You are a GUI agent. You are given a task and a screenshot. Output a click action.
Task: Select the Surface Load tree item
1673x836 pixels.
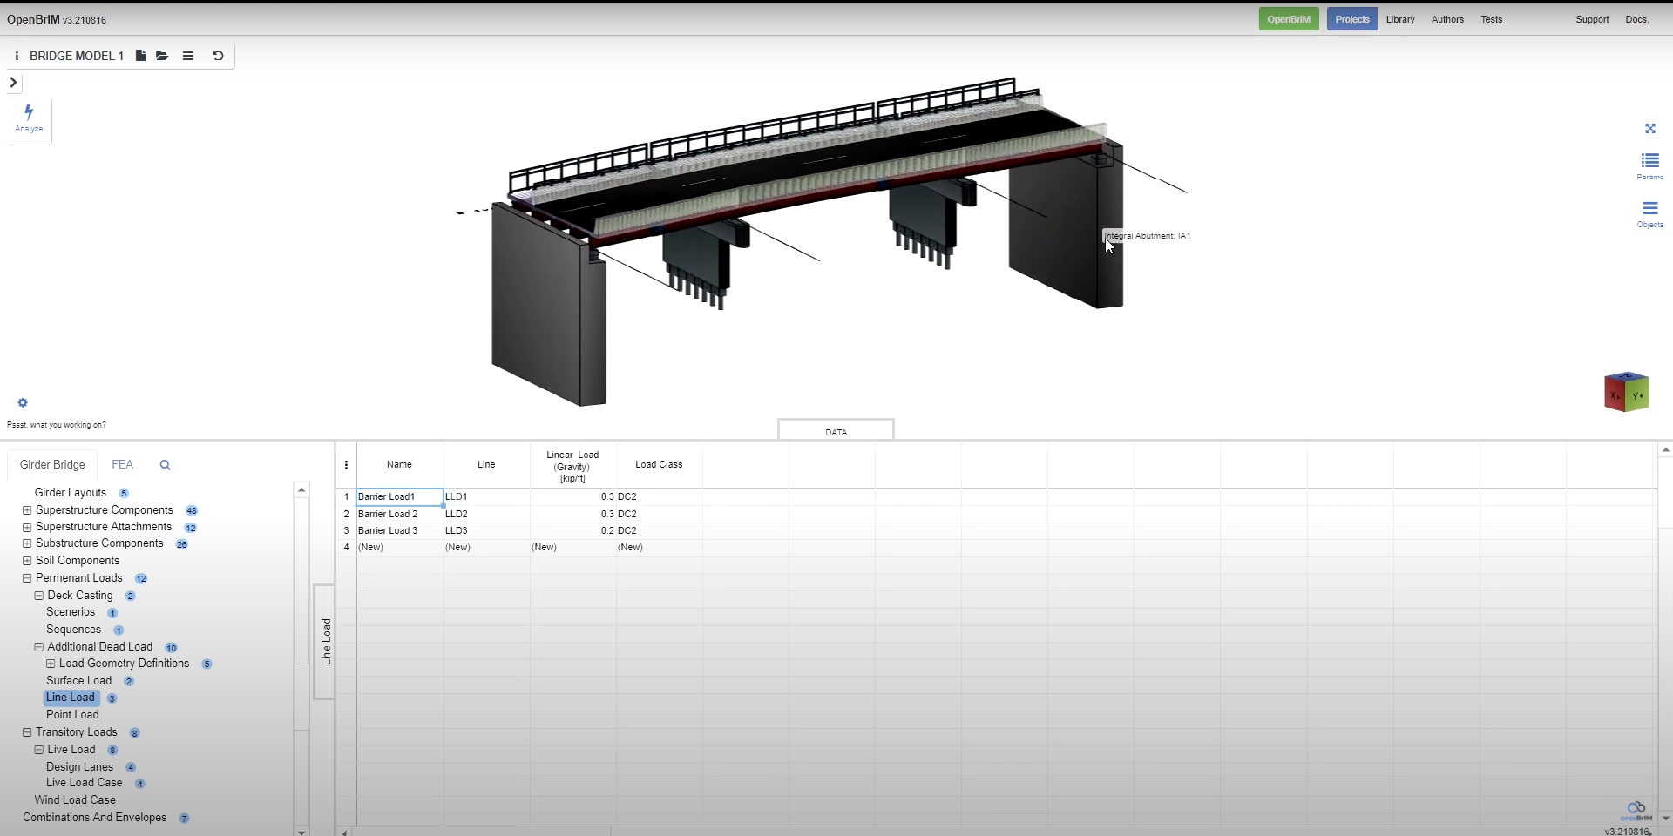78,681
